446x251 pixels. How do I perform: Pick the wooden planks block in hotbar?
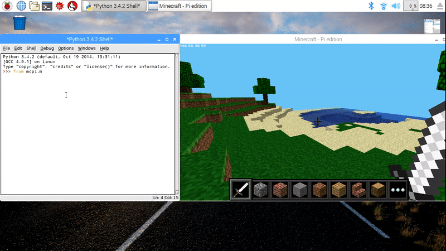pos(340,190)
